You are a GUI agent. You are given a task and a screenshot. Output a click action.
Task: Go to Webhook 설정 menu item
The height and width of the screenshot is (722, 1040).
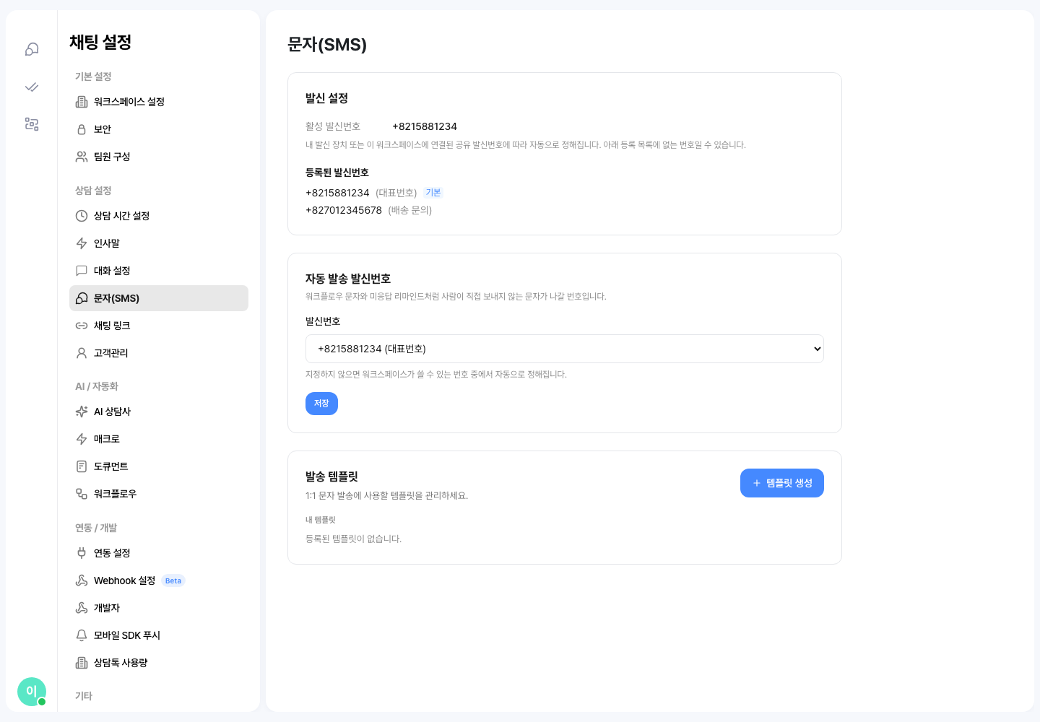point(159,580)
